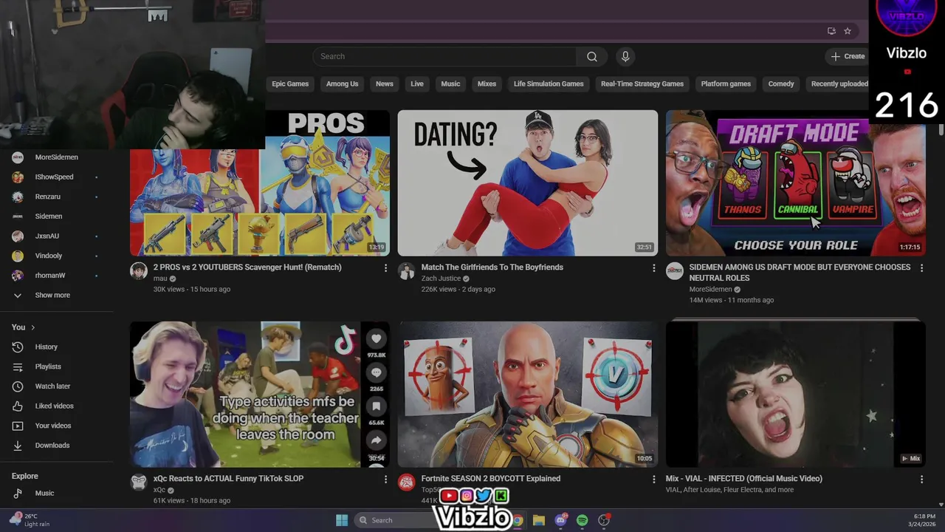Open options menu for VIAL INFECTED mix
Viewport: 945px width, 532px height.
coord(921,480)
